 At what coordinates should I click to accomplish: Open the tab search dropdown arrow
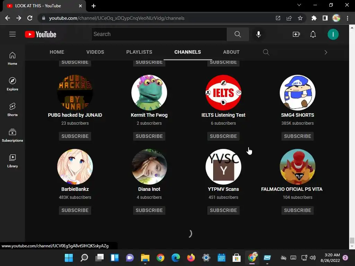click(x=299, y=5)
